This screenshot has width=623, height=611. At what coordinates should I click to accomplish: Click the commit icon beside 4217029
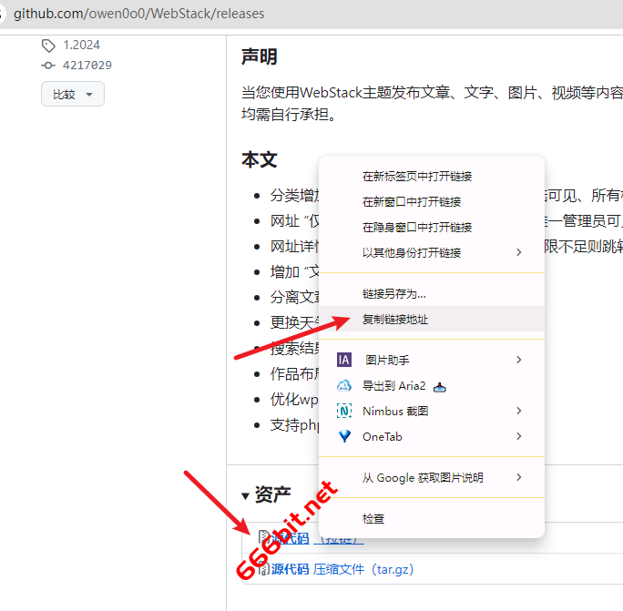48,66
